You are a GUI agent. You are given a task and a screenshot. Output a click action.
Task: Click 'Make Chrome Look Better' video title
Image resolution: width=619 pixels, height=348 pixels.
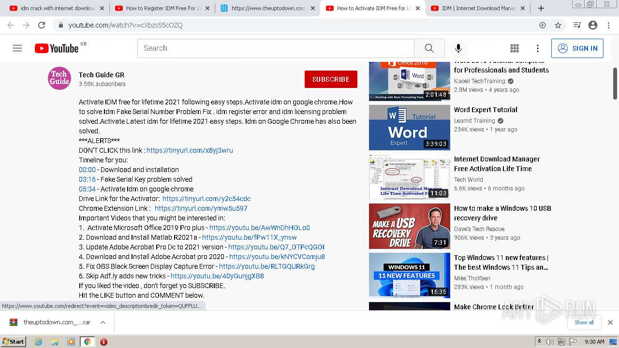click(x=494, y=307)
